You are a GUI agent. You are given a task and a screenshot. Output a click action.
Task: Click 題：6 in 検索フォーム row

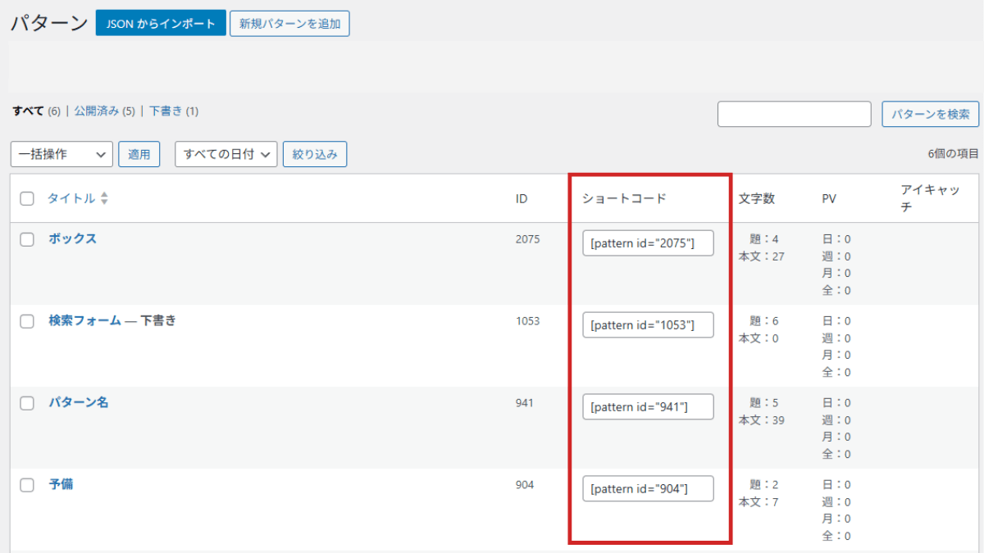point(764,321)
